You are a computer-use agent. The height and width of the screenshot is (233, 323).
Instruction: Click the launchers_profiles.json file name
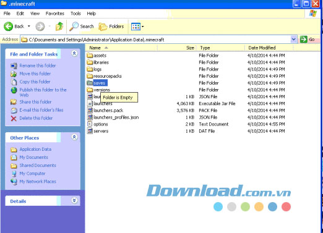(x=116, y=117)
